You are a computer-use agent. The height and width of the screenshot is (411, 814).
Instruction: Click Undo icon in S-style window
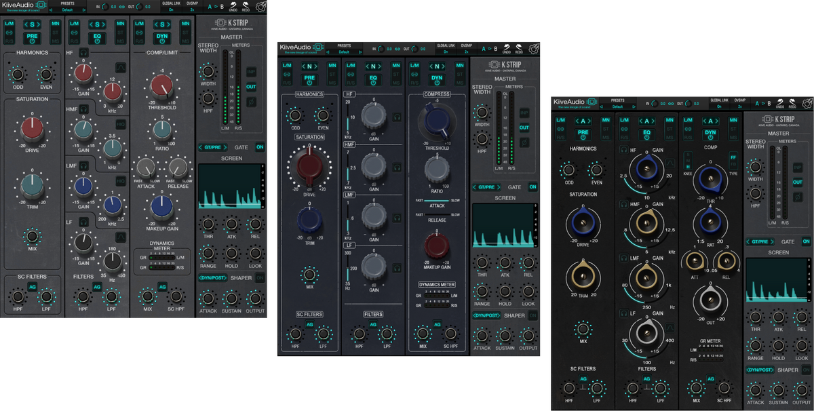233,6
